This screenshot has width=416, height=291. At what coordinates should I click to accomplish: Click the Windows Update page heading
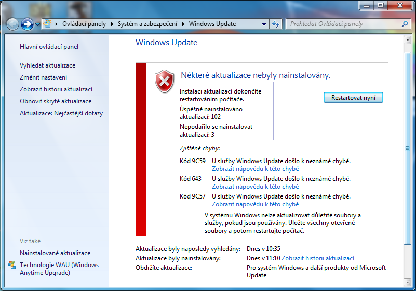[166, 43]
